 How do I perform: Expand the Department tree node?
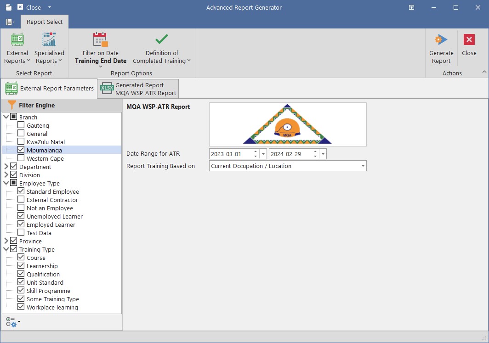click(x=6, y=166)
